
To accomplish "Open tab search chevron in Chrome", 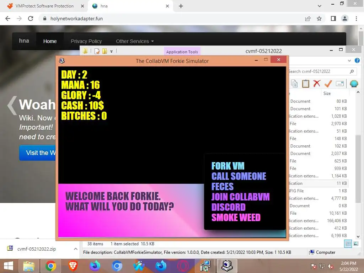I will click(320, 6).
